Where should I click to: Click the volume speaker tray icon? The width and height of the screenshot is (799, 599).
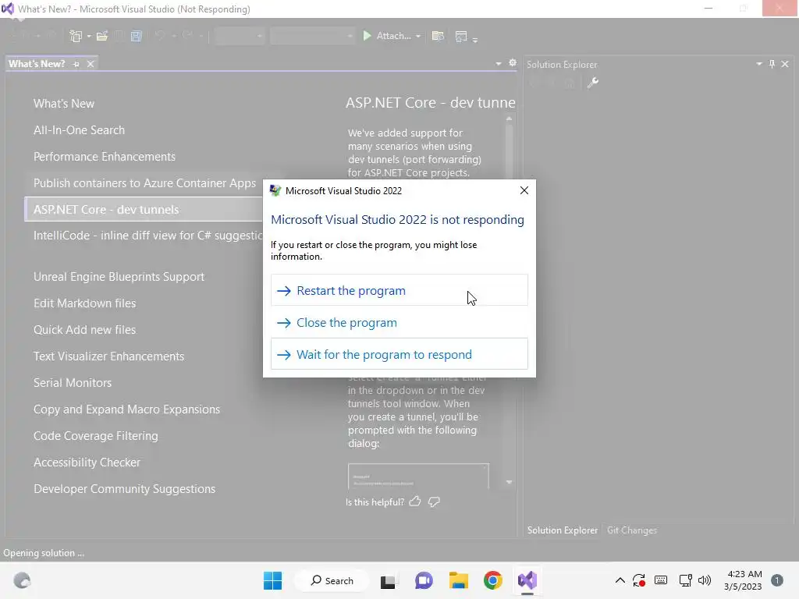pos(705,580)
